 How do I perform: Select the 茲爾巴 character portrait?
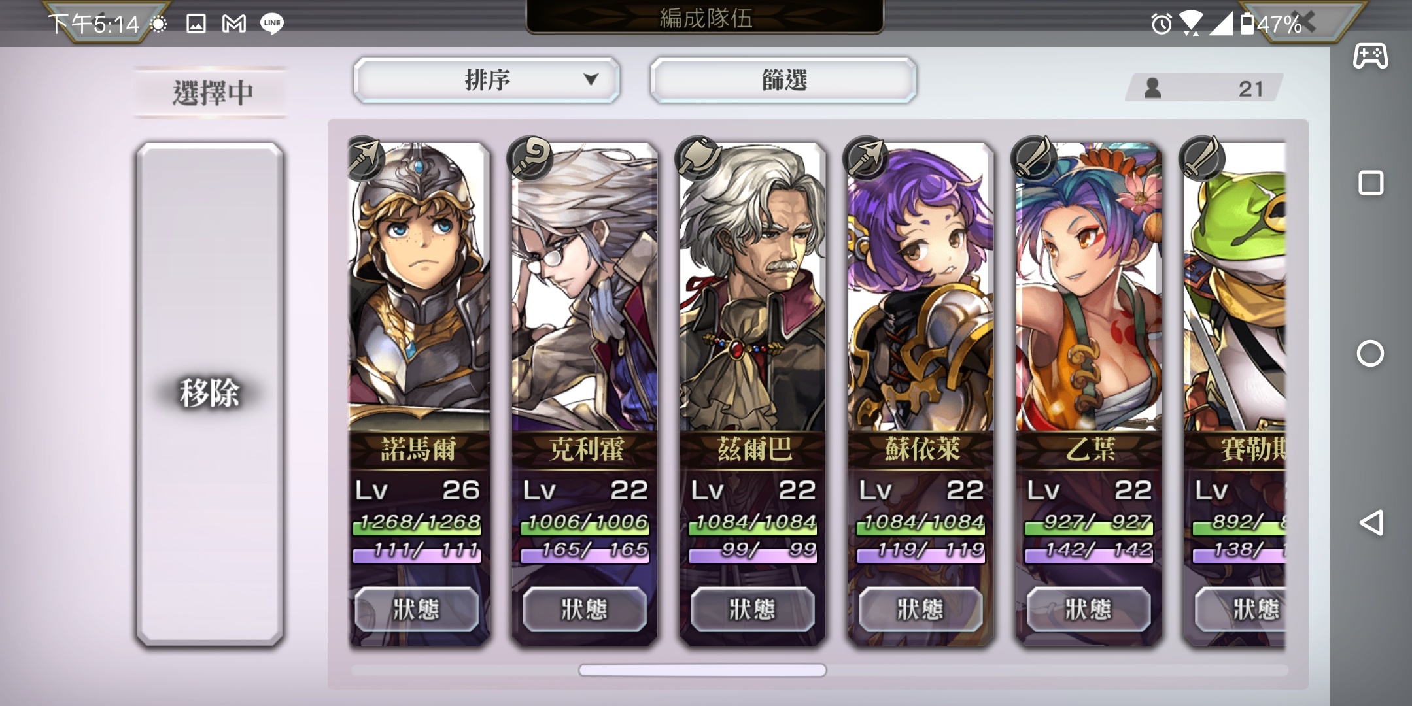pos(753,288)
